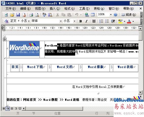Apply bulleted list
The height and width of the screenshot is (117, 144).
coord(107,21)
